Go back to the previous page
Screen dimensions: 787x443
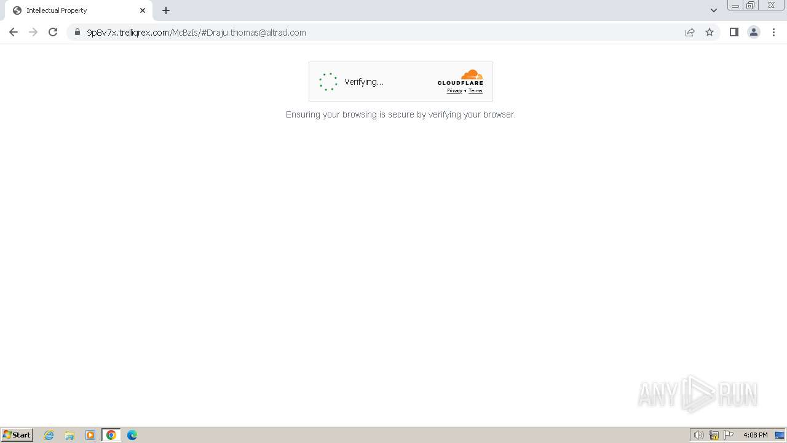pos(14,32)
